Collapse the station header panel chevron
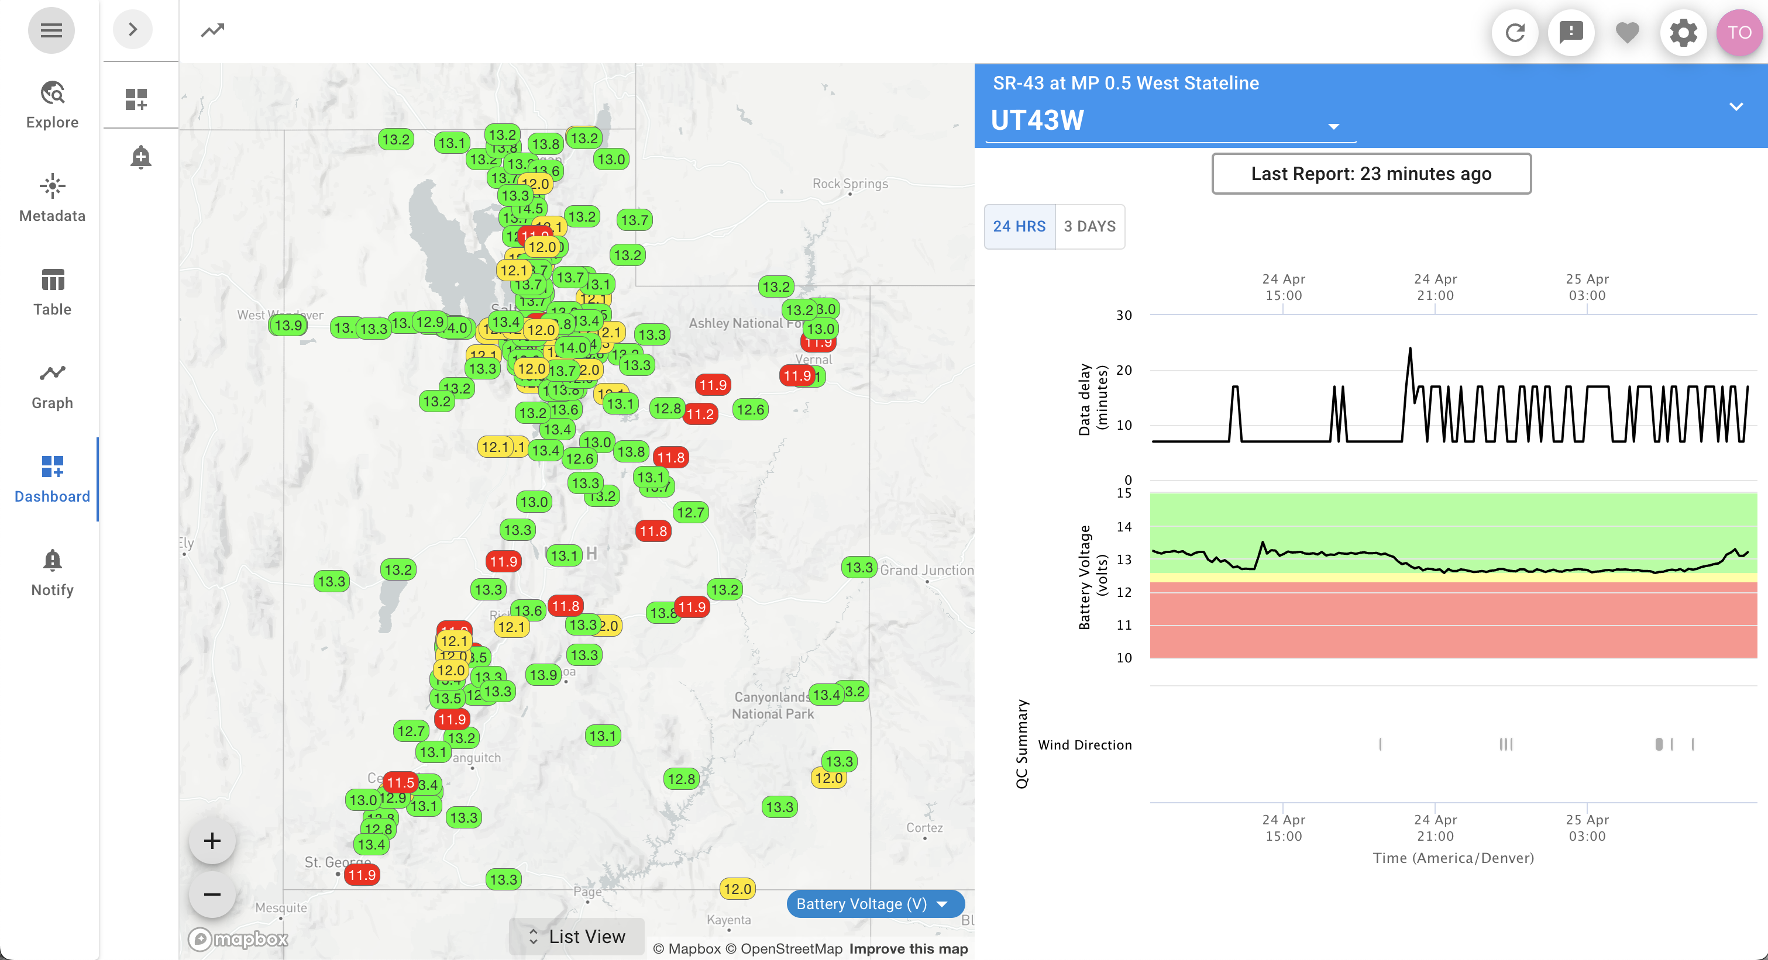 tap(1736, 106)
